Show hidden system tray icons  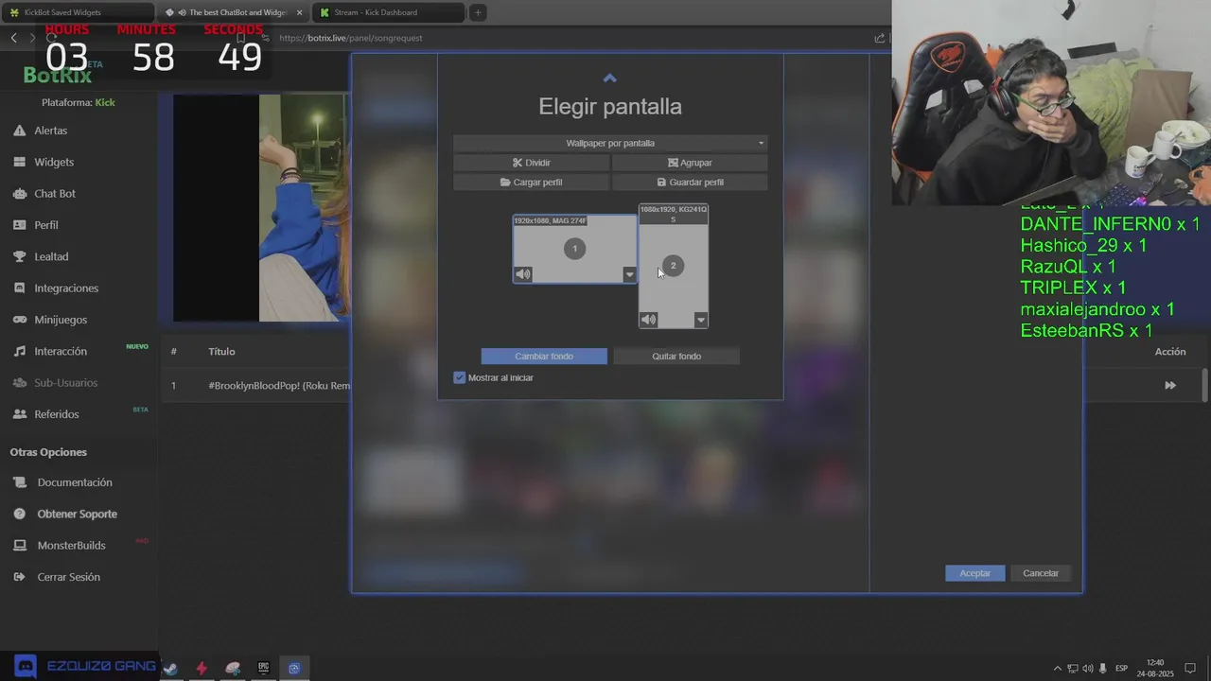coord(1059,669)
